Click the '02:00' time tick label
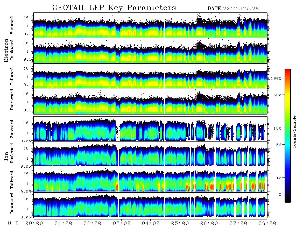This screenshot has height=228, width=296. point(93,223)
